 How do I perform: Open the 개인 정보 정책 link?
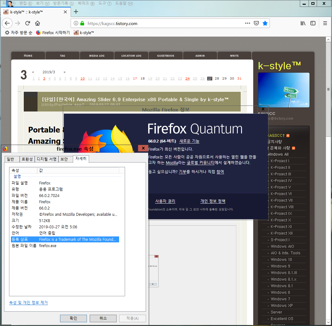click(213, 201)
